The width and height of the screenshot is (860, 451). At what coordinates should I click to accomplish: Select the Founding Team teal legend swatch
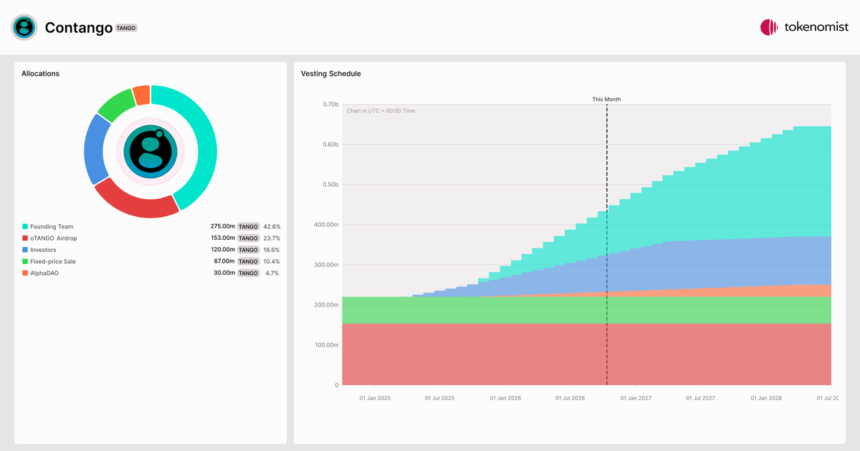(x=25, y=226)
